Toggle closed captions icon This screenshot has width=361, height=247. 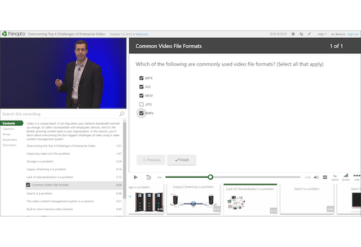pyautogui.click(x=325, y=177)
